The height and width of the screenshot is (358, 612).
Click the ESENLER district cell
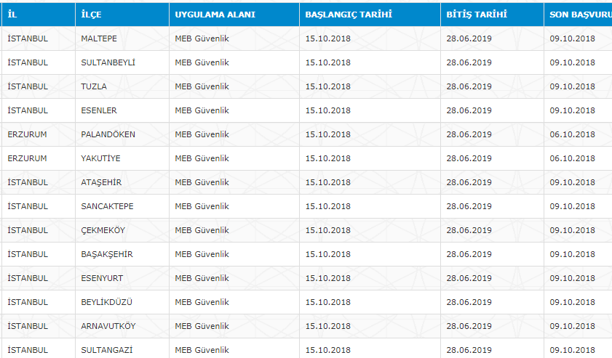point(99,110)
